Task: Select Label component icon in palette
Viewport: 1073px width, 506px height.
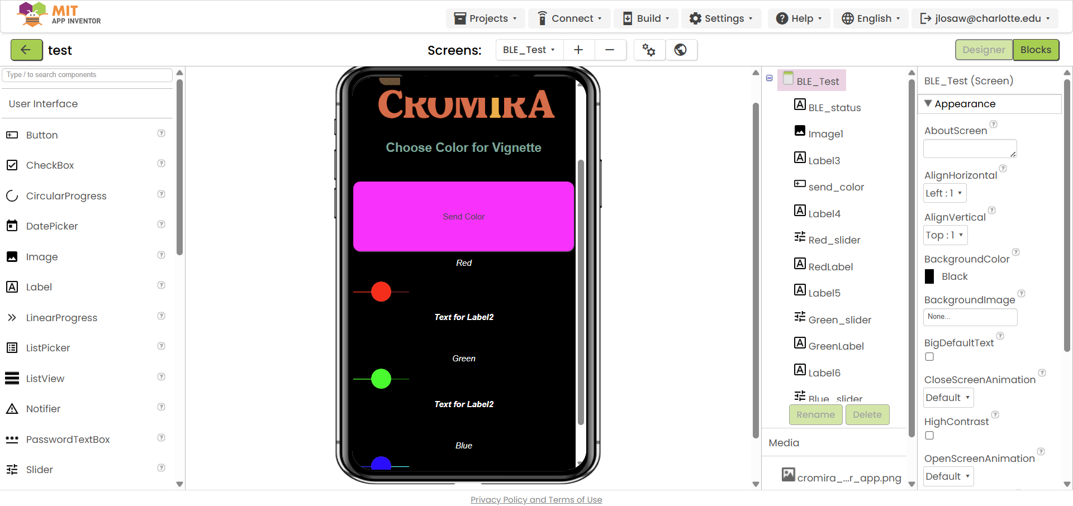Action: (x=12, y=287)
